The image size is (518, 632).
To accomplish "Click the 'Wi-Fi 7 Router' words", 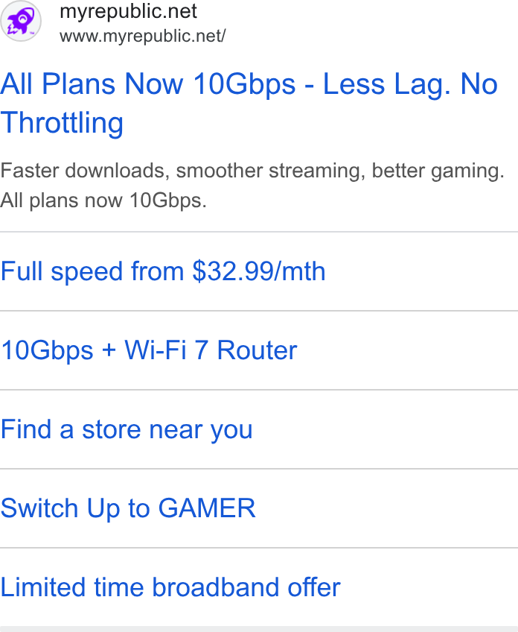I will 211,350.
